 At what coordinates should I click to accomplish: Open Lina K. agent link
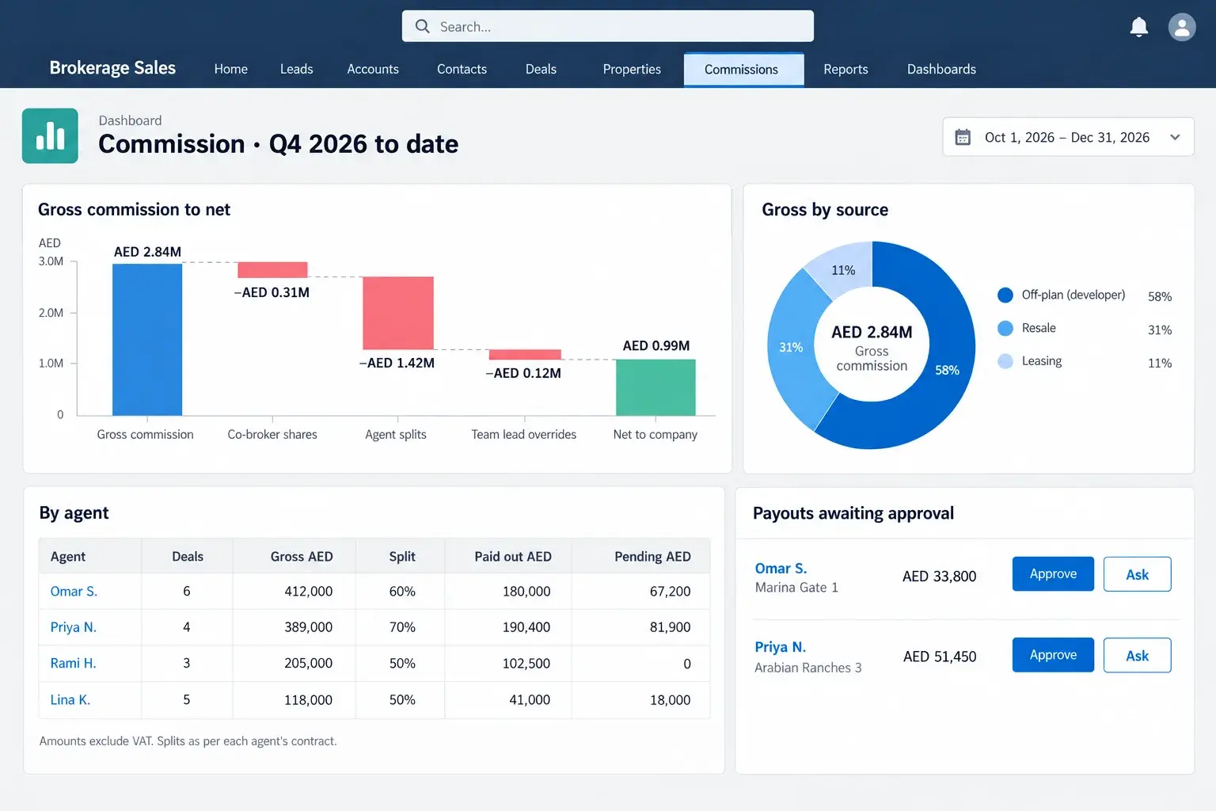(70, 699)
